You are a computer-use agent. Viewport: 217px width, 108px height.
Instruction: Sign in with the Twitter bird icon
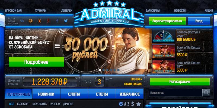tap(66, 21)
